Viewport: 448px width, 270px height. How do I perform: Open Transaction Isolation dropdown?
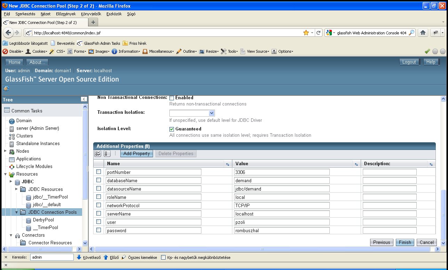192,113
